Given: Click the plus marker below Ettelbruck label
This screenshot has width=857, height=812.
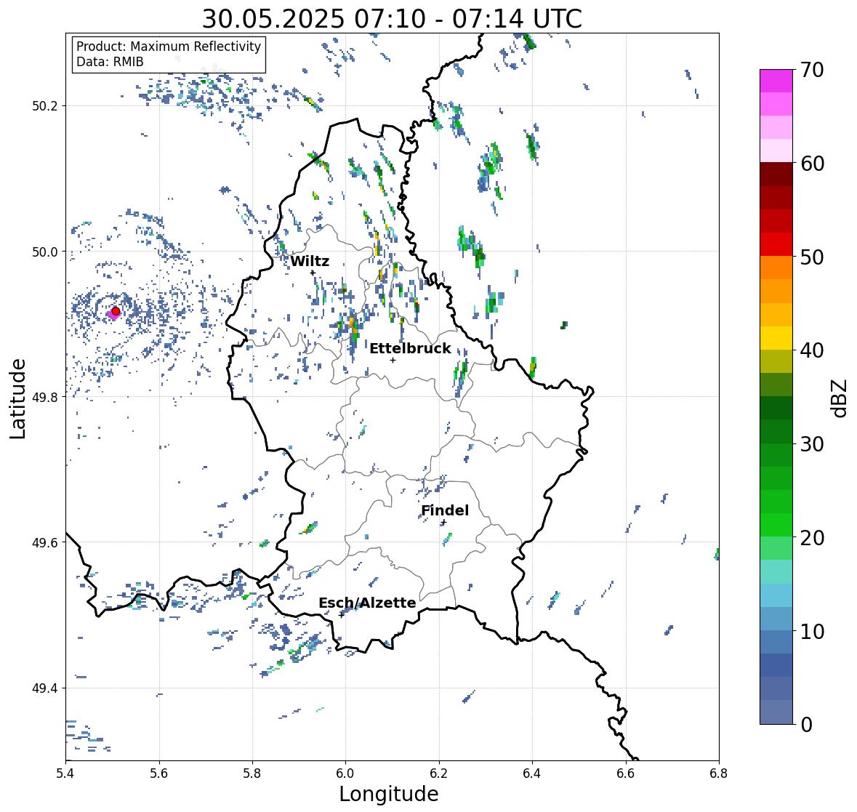Looking at the screenshot, I should click(393, 360).
